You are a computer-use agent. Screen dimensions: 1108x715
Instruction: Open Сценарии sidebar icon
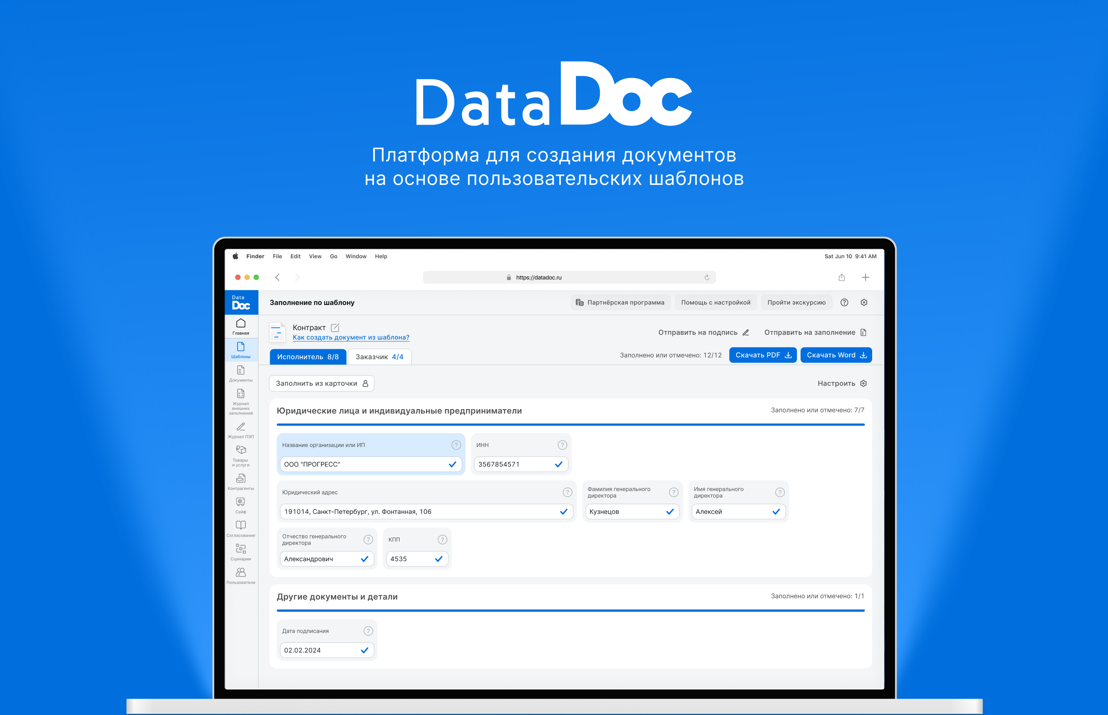click(241, 552)
